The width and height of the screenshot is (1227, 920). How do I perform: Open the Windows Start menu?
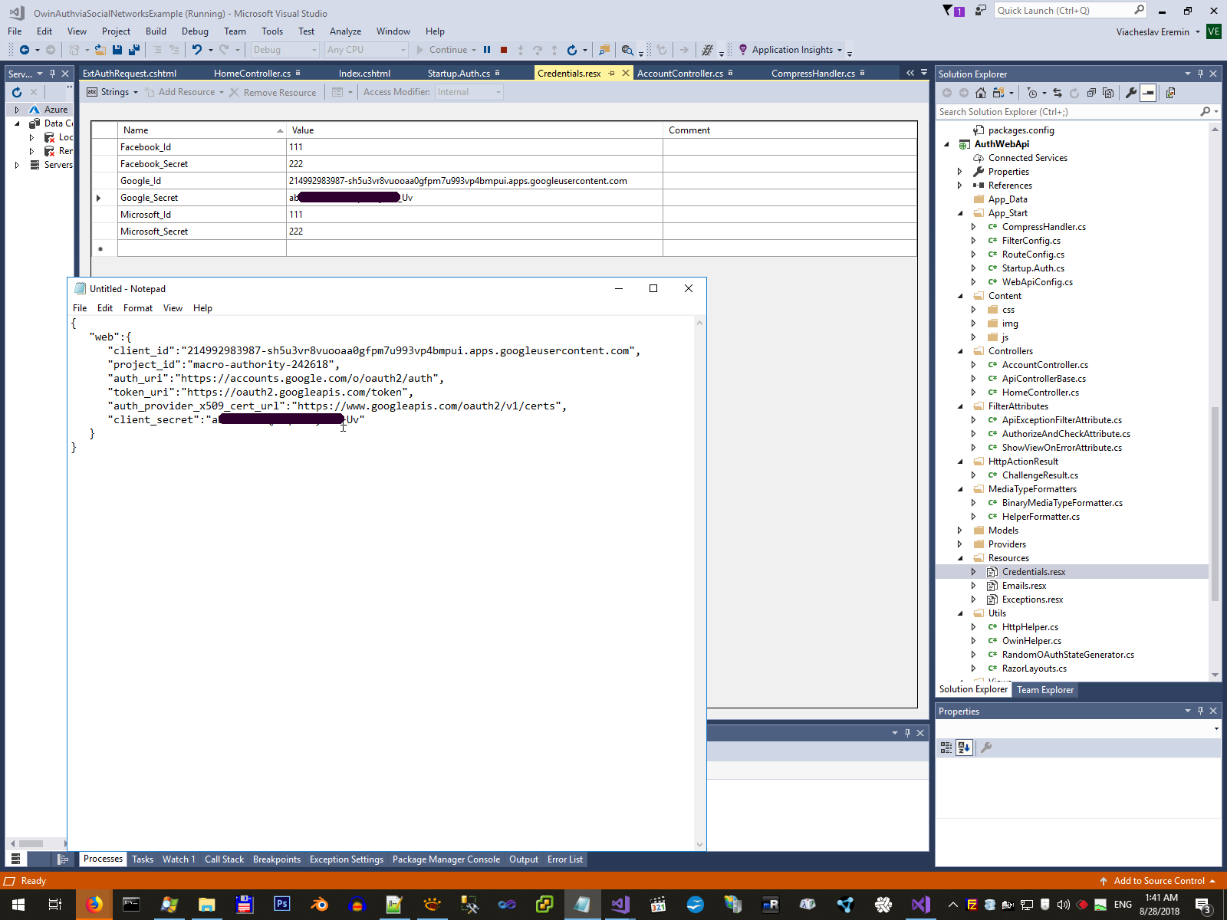(x=18, y=905)
